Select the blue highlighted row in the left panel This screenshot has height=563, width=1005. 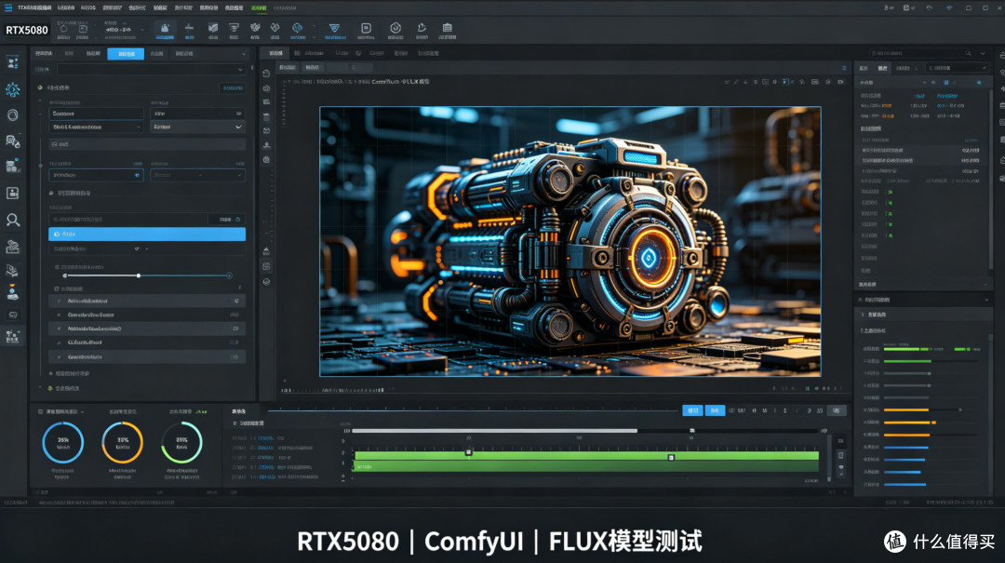point(147,235)
